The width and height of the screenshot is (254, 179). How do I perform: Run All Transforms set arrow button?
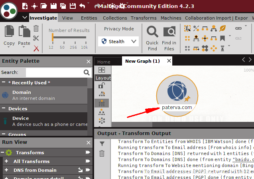pyautogui.click(x=88, y=161)
